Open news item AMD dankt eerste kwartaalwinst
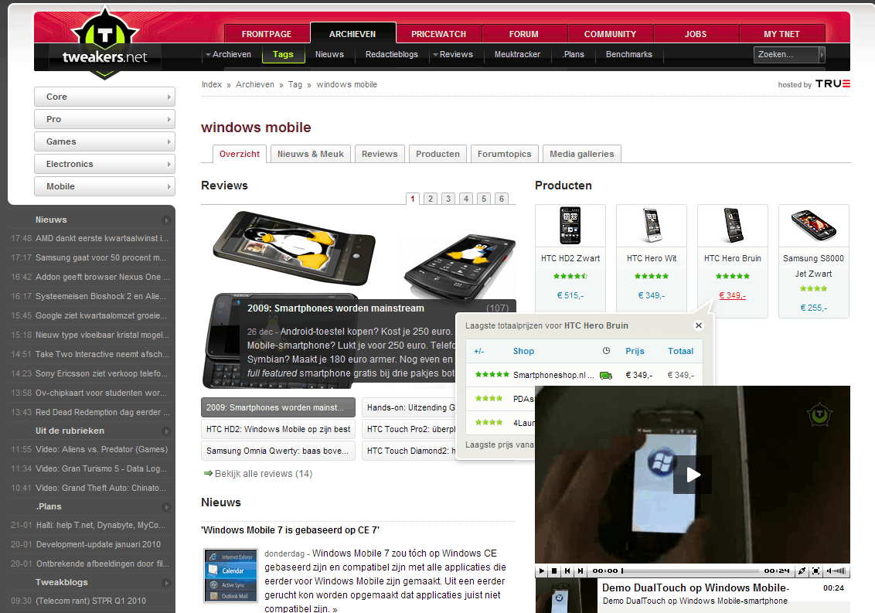The image size is (875, 613). click(x=101, y=238)
